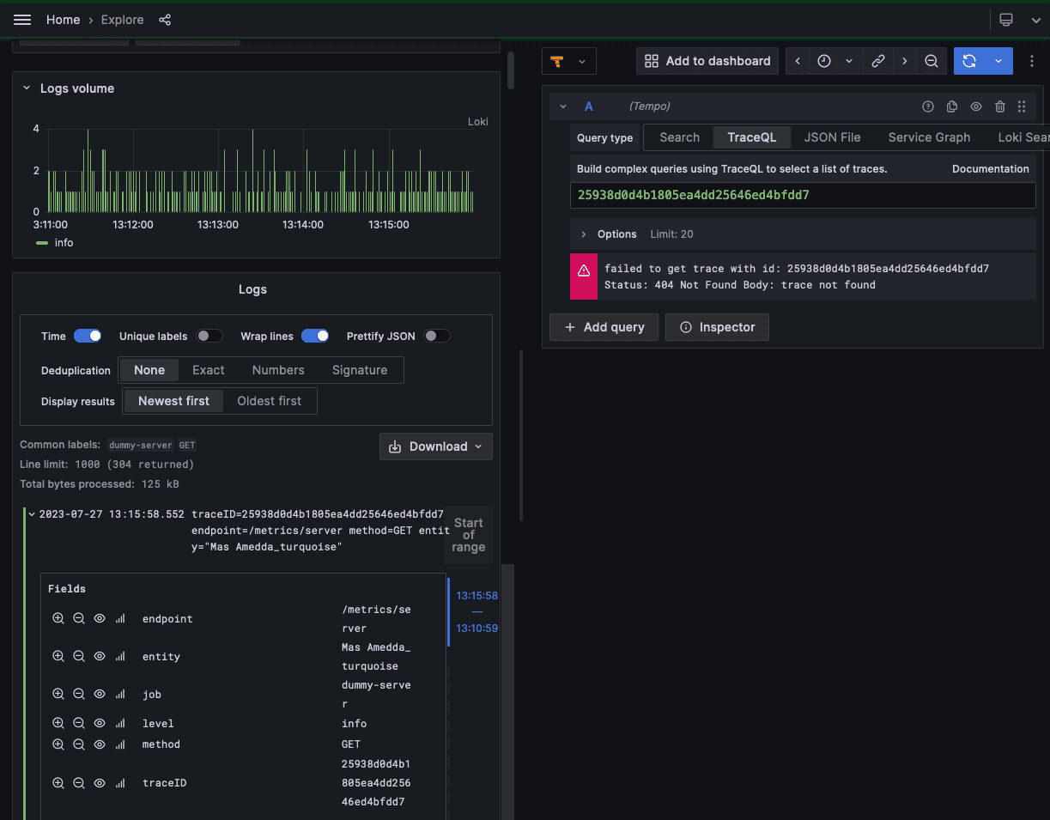Screen dimensions: 1050x820
Task: Click the link icon to copy shortened URL
Action: click(877, 61)
